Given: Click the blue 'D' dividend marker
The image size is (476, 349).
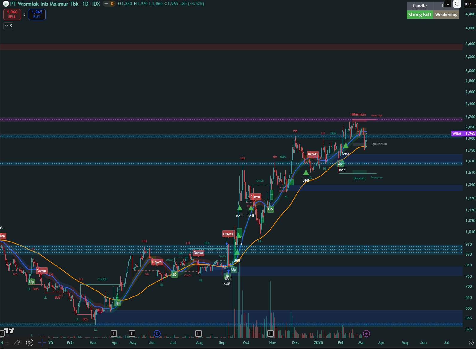Looking at the screenshot, I should [157, 333].
